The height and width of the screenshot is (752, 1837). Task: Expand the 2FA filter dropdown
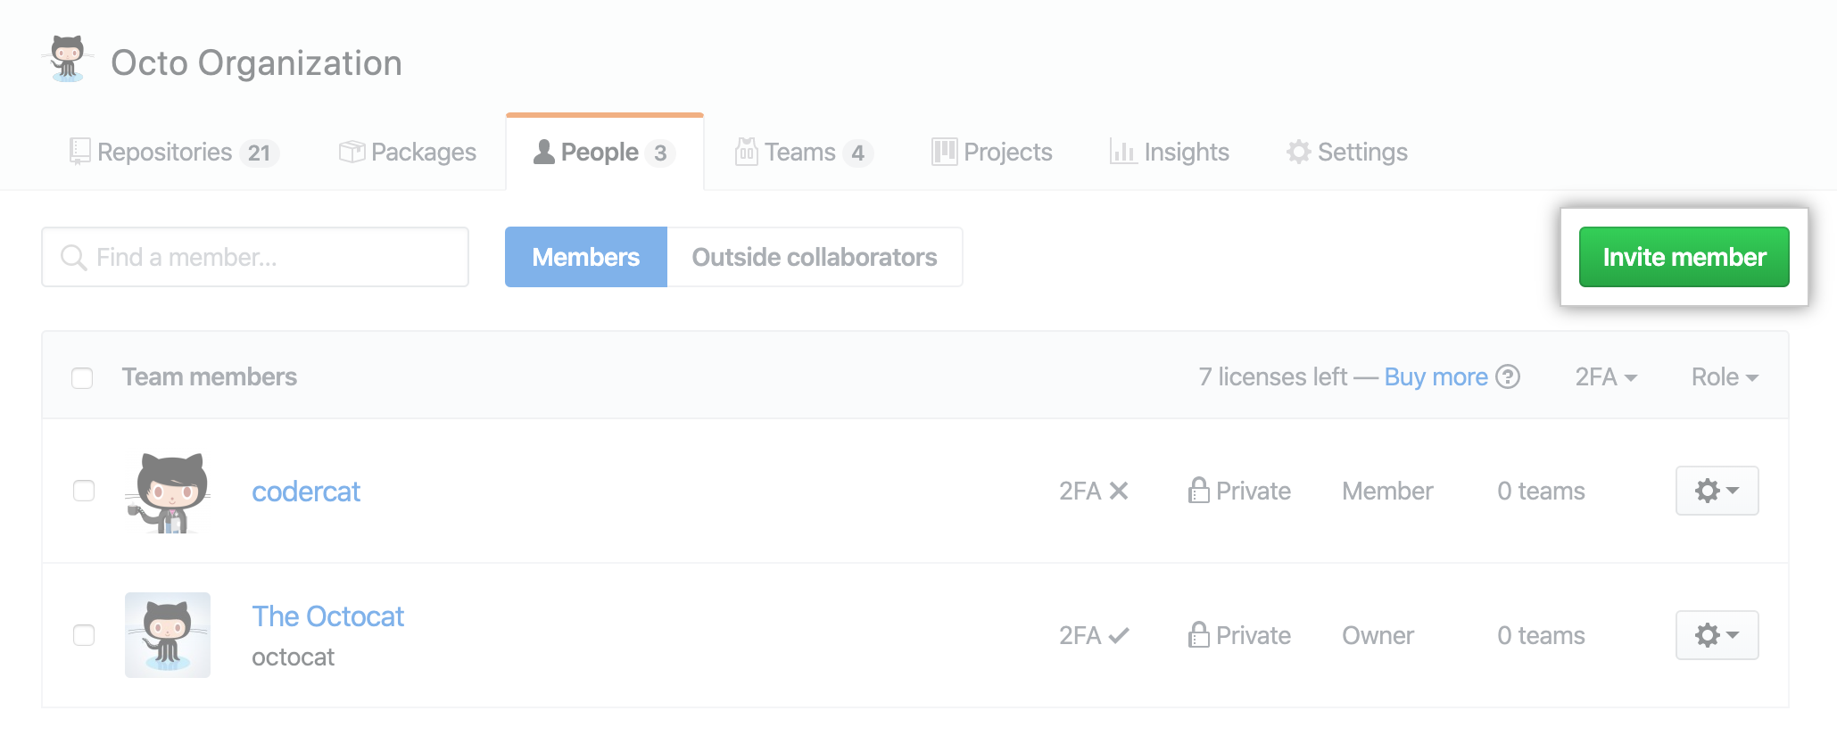pos(1605,377)
